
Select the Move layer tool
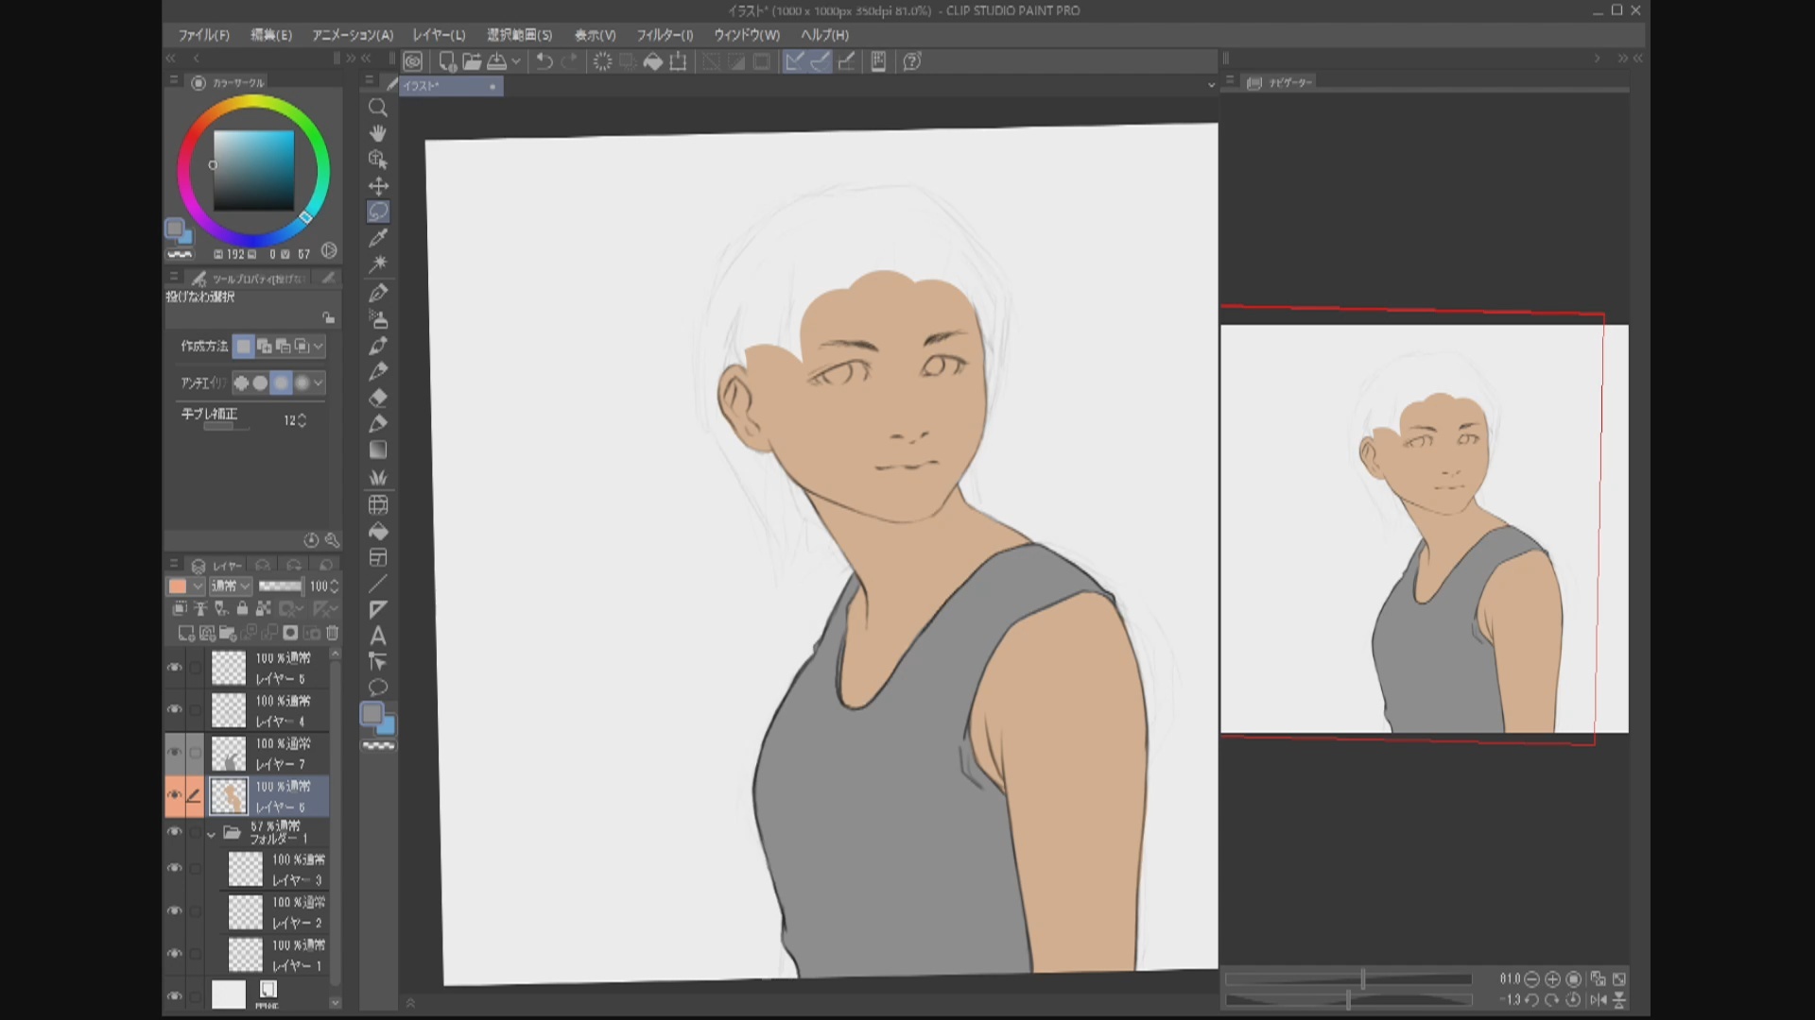pyautogui.click(x=378, y=186)
